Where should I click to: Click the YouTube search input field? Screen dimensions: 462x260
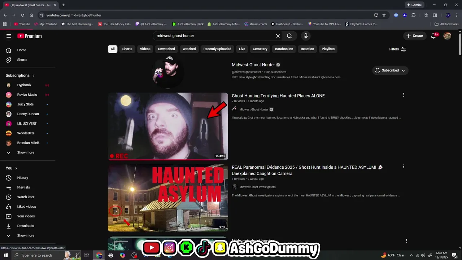click(x=215, y=36)
